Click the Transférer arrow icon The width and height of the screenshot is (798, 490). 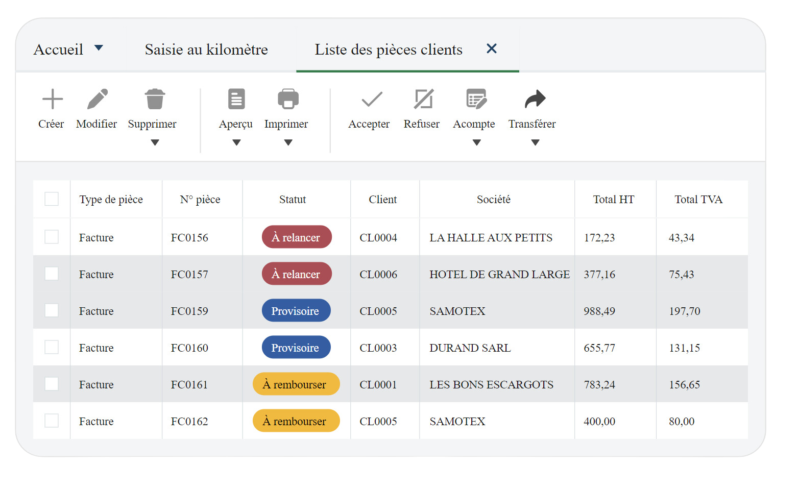point(535,99)
